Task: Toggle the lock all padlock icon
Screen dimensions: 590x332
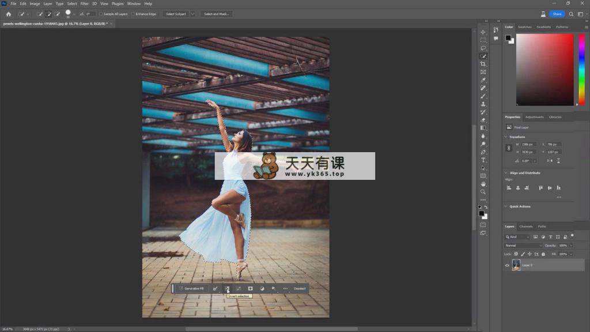Action: click(x=543, y=254)
